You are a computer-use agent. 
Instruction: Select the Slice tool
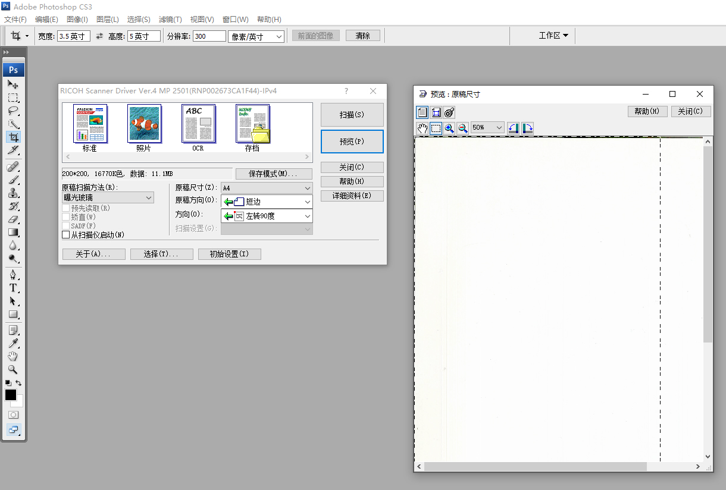tap(13, 150)
